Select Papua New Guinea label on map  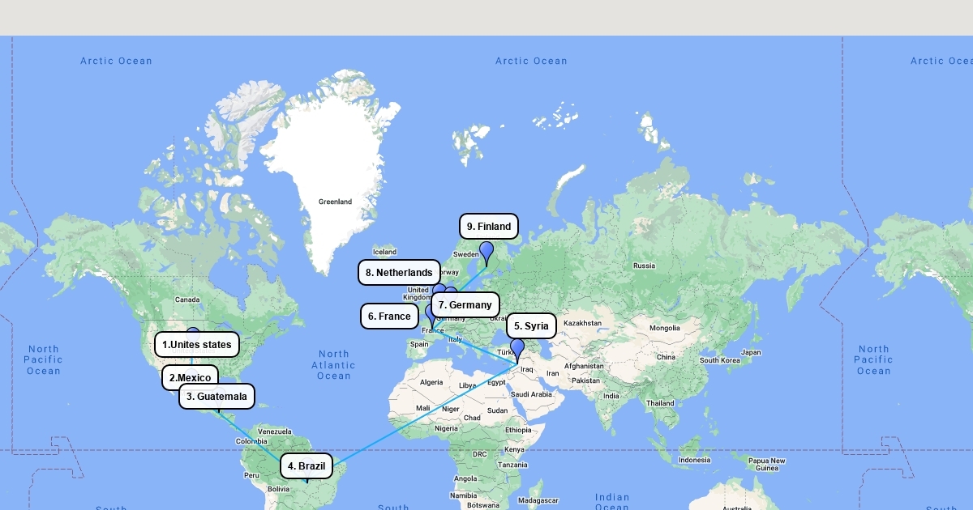point(766,465)
